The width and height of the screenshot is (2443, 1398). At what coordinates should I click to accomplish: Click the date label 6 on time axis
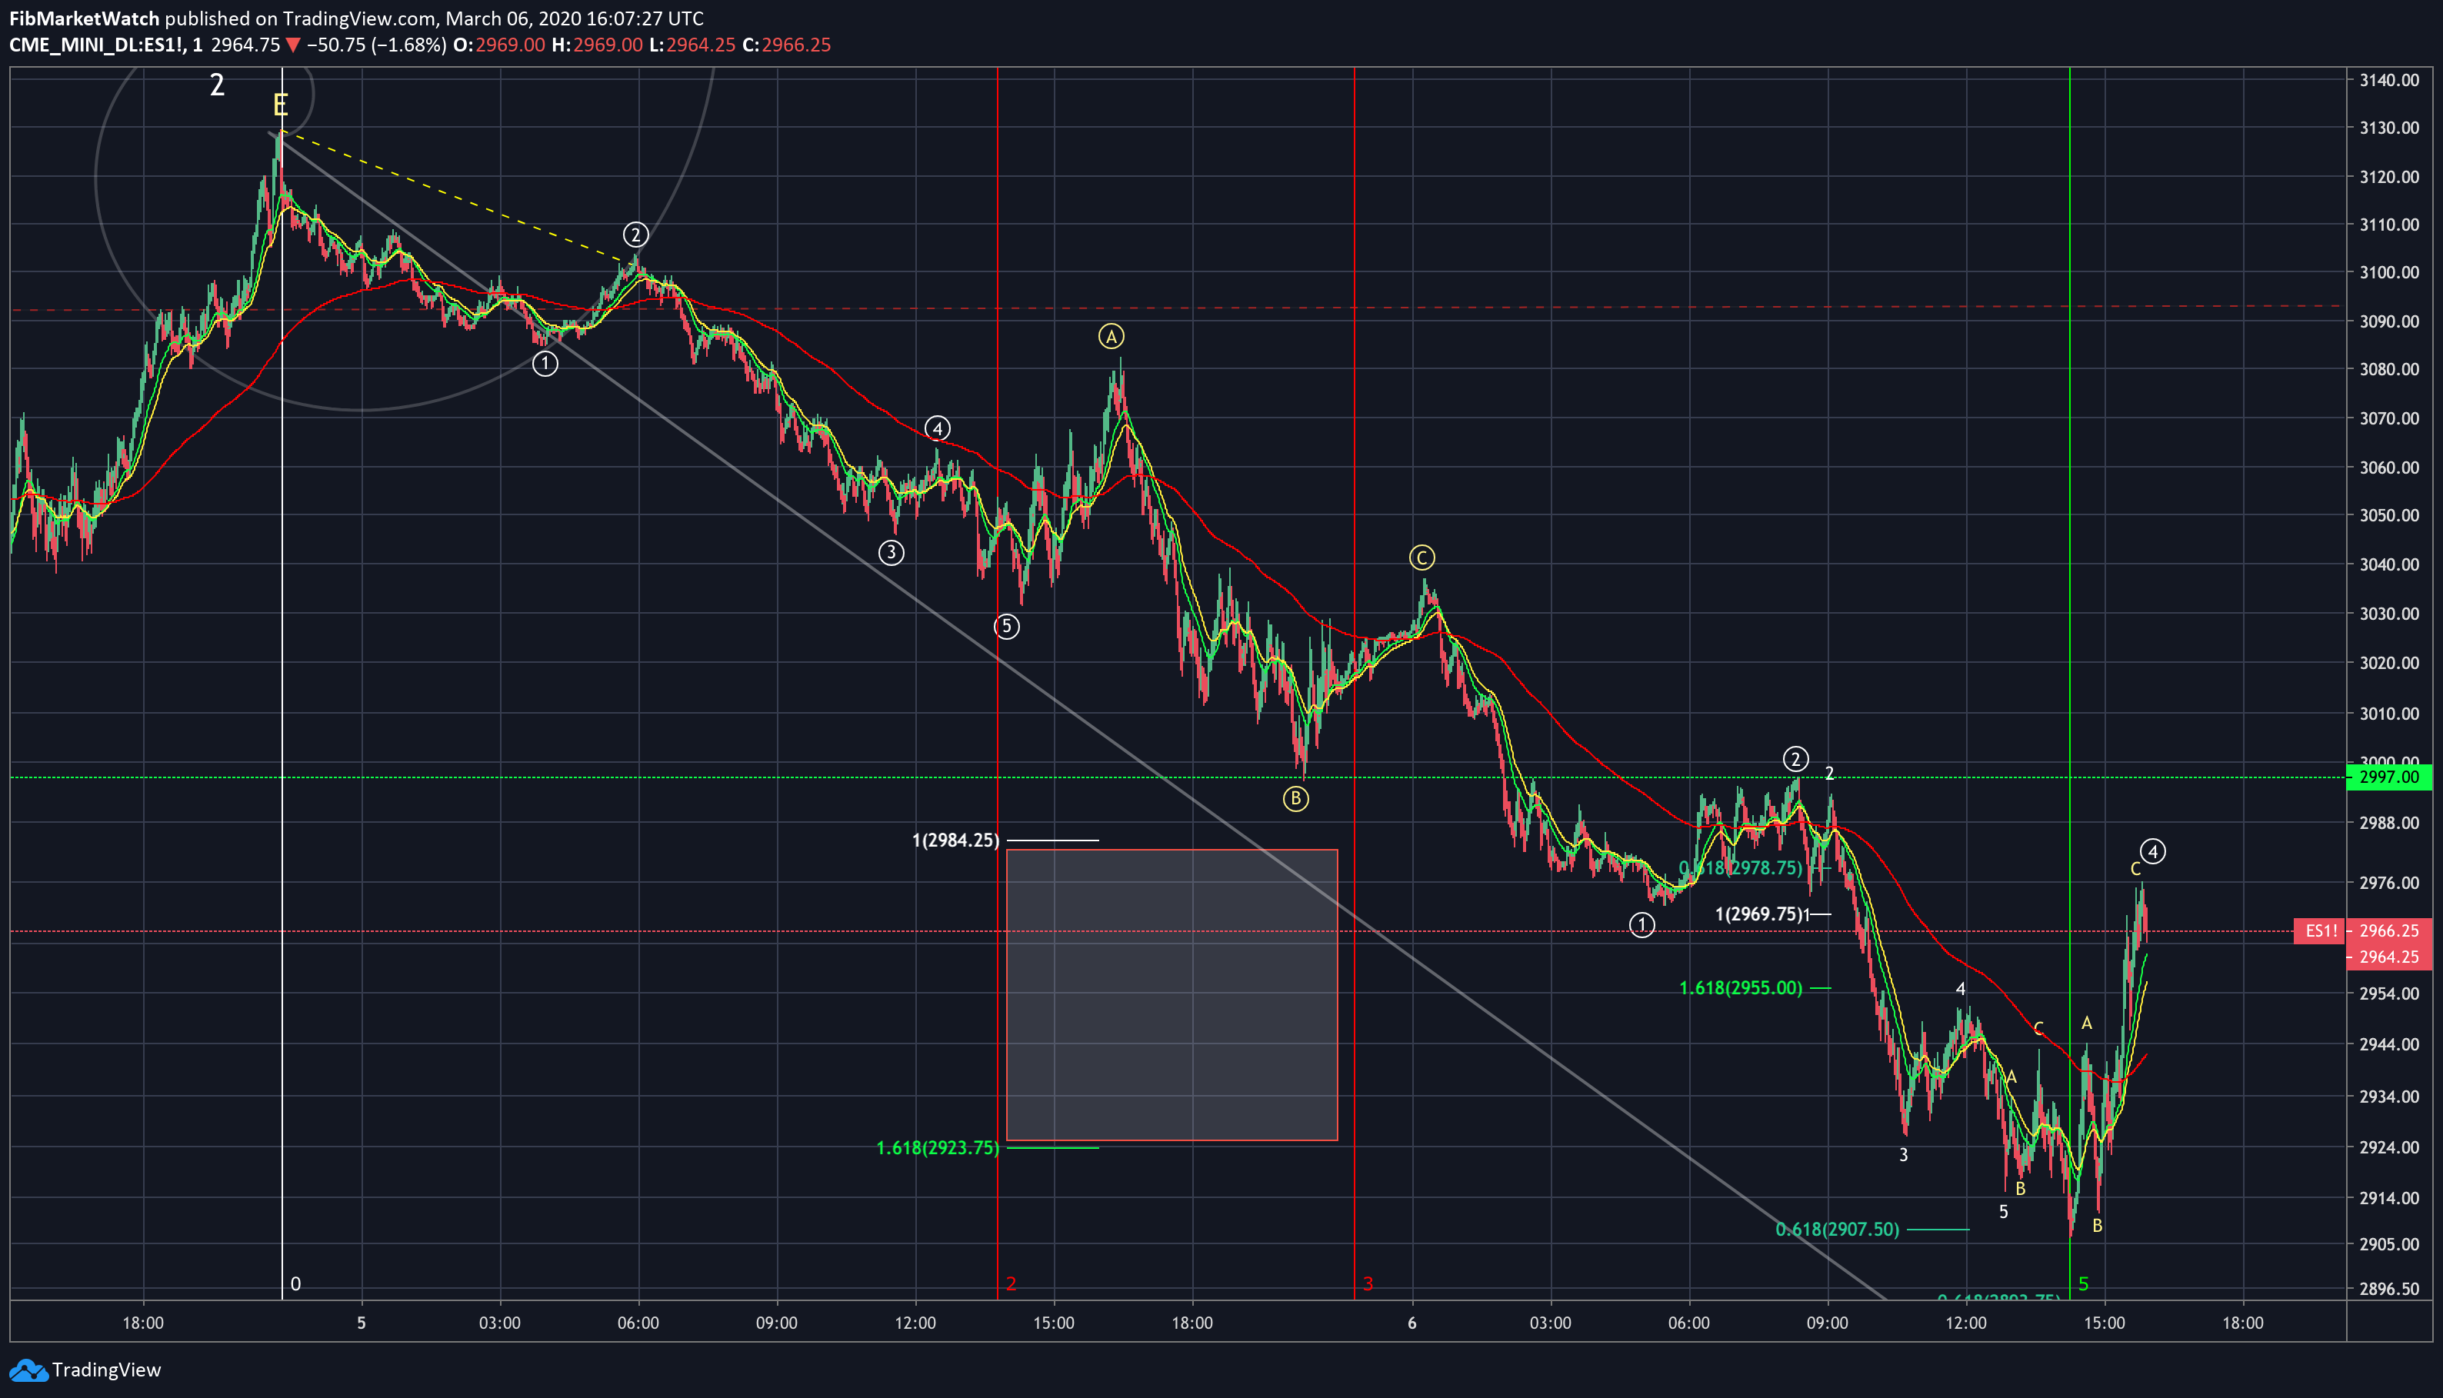(x=1411, y=1322)
